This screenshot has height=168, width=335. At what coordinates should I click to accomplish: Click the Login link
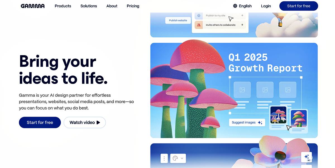pos(266,6)
